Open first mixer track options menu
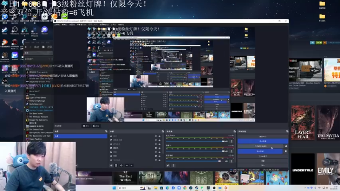The image size is (340, 191). (x=231, y=141)
